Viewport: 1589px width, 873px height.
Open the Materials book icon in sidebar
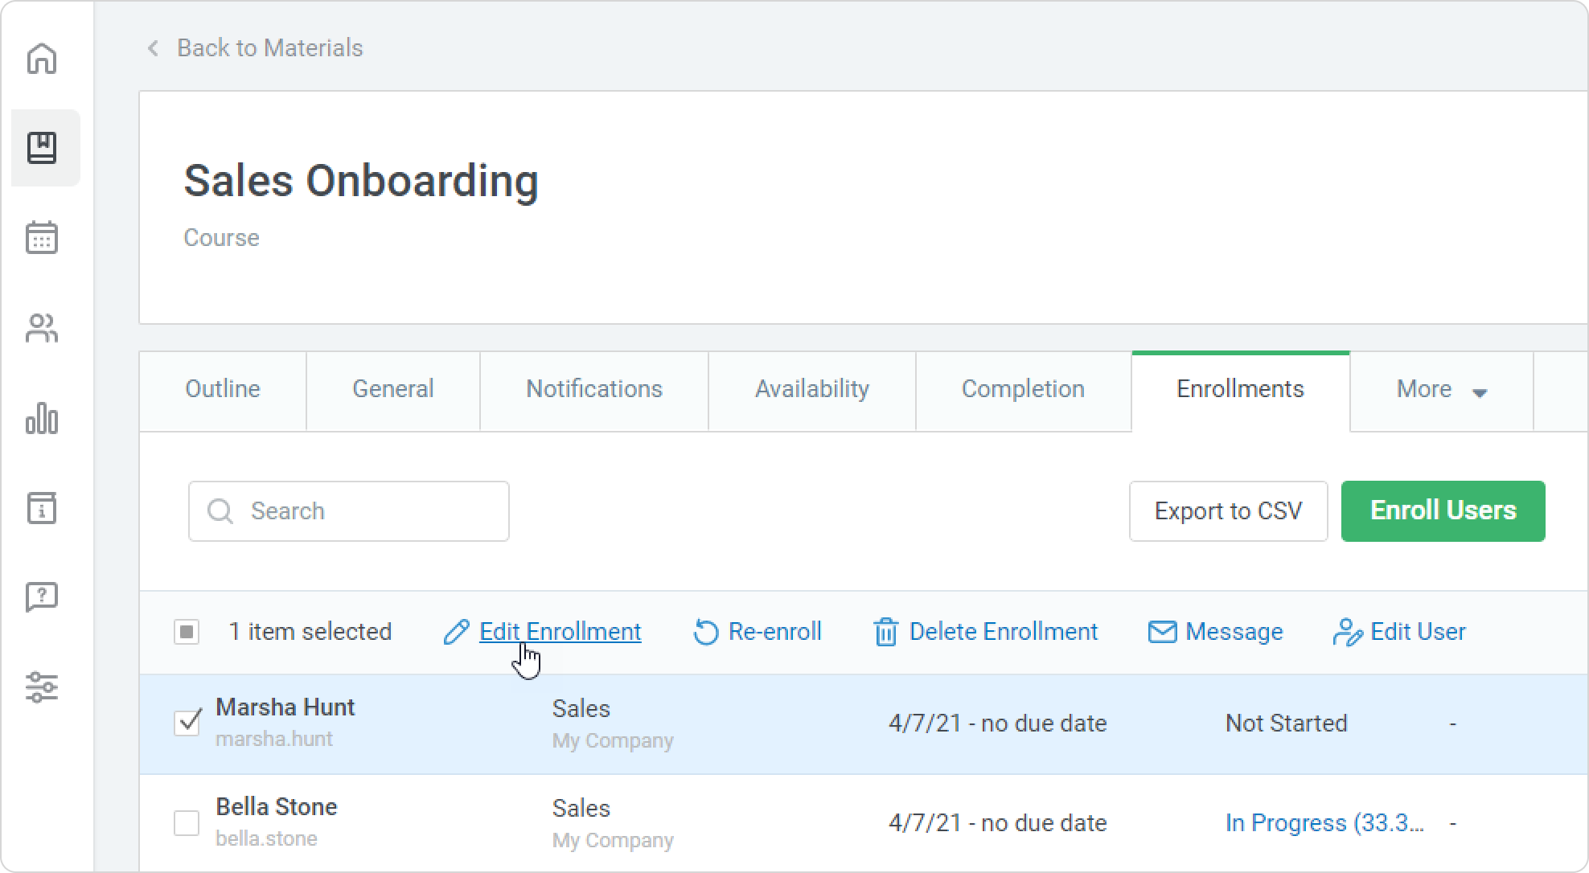coord(42,148)
